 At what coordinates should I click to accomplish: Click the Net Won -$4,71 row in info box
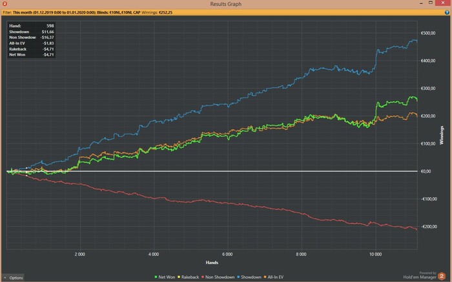pos(32,55)
